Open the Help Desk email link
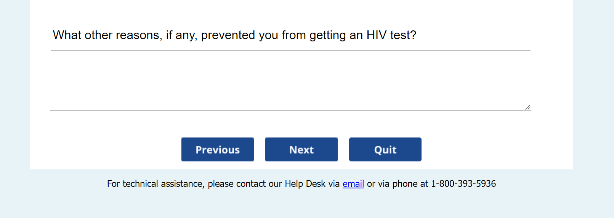614x218 pixels. (353, 184)
